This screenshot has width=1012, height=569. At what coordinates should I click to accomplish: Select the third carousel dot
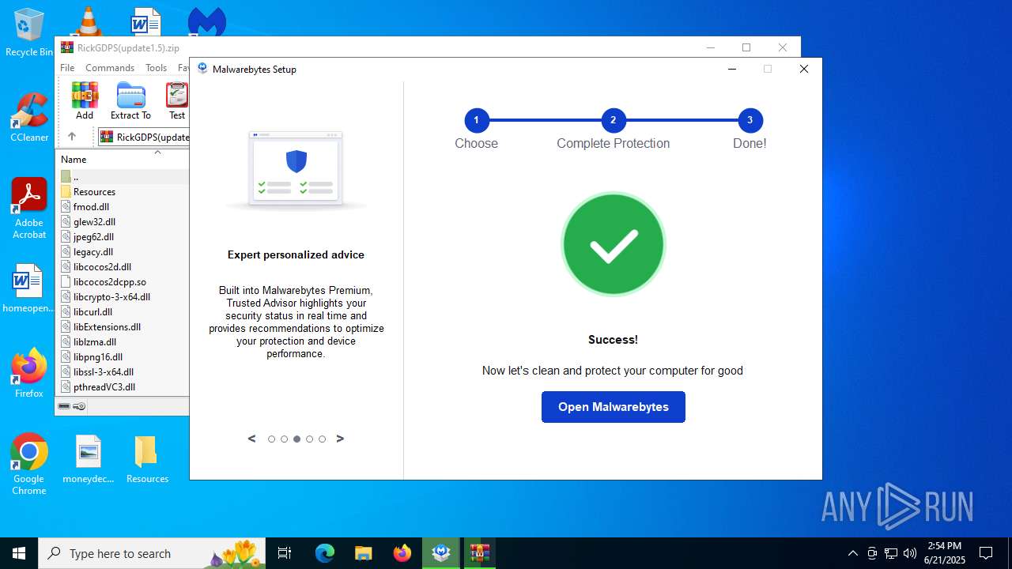[x=296, y=439]
